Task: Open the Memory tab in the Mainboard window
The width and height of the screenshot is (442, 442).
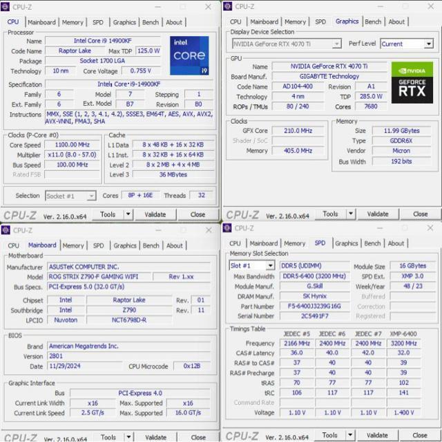Action: click(x=73, y=246)
